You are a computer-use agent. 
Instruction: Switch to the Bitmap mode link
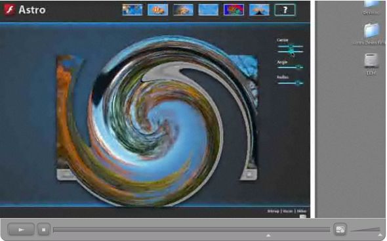click(274, 211)
